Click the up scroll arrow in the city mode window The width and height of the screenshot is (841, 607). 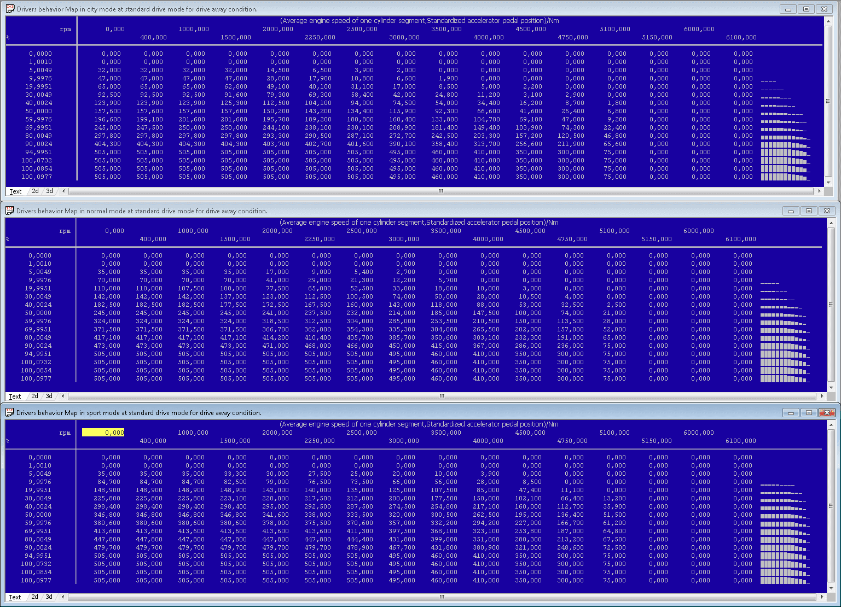click(x=828, y=20)
